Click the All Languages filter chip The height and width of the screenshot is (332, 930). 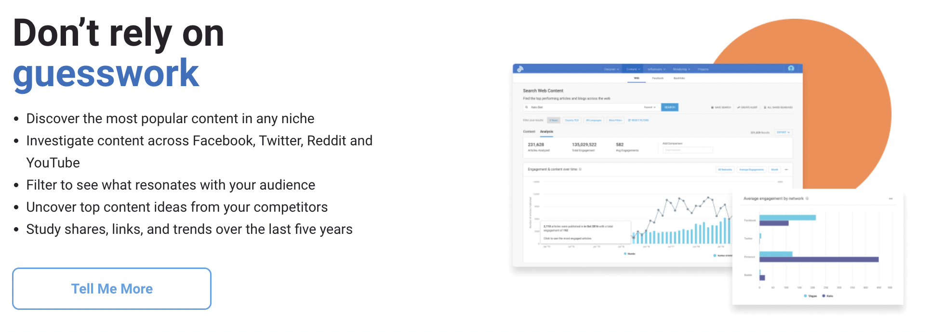pyautogui.click(x=594, y=120)
